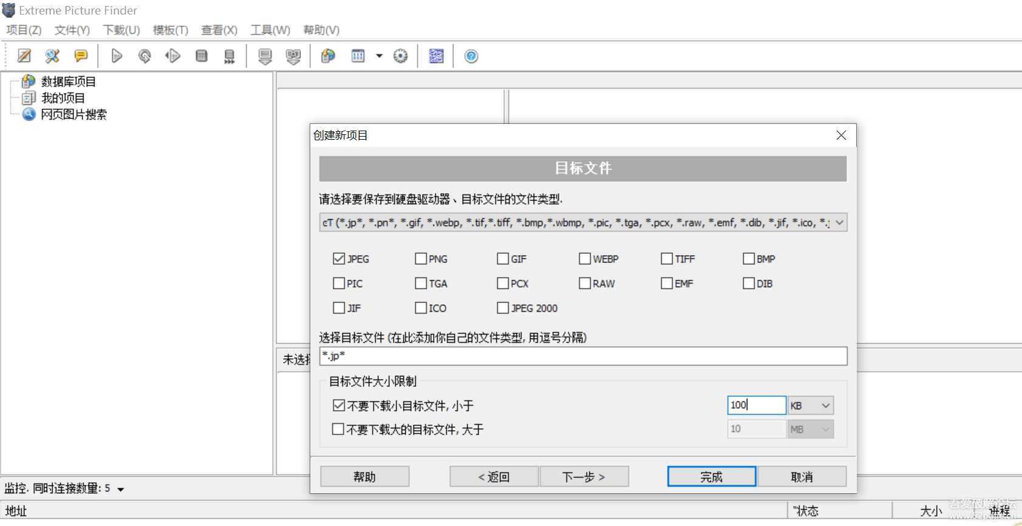Uncheck the JPEG file type checkbox
Viewport: 1022px width, 526px height.
[x=339, y=259]
